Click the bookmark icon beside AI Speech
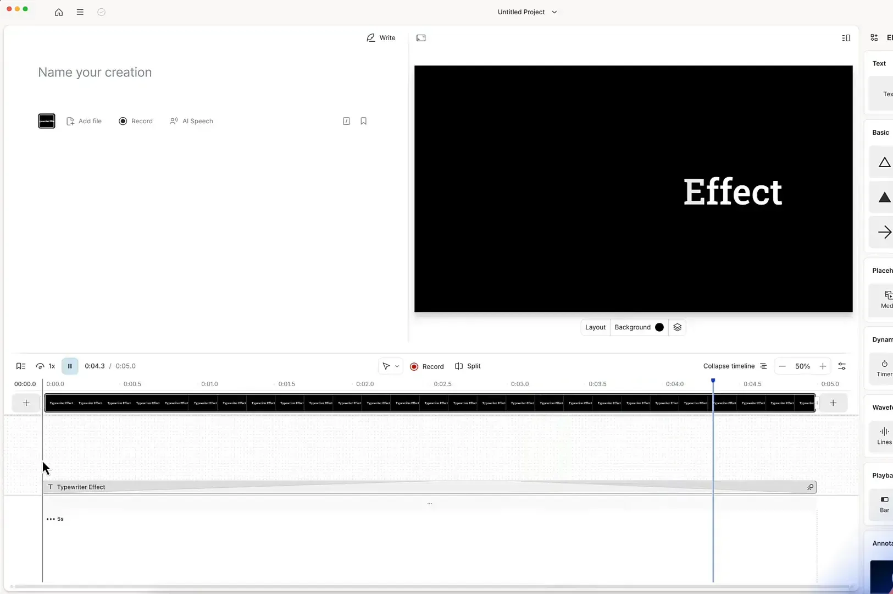The height and width of the screenshot is (594, 893). [364, 121]
